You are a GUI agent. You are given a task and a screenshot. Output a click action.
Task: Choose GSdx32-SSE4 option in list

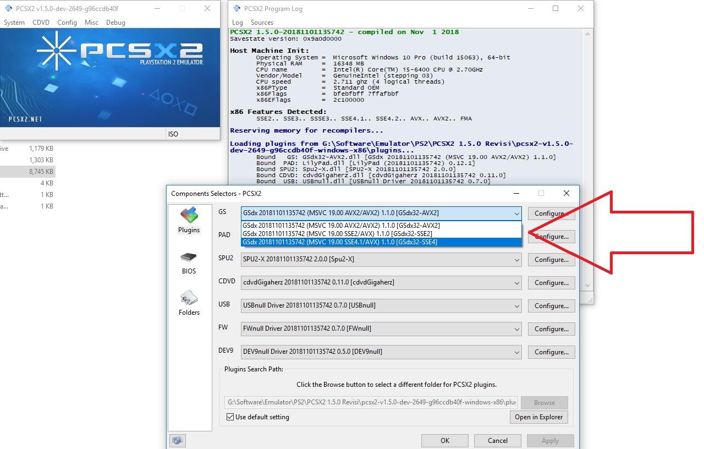pos(381,242)
